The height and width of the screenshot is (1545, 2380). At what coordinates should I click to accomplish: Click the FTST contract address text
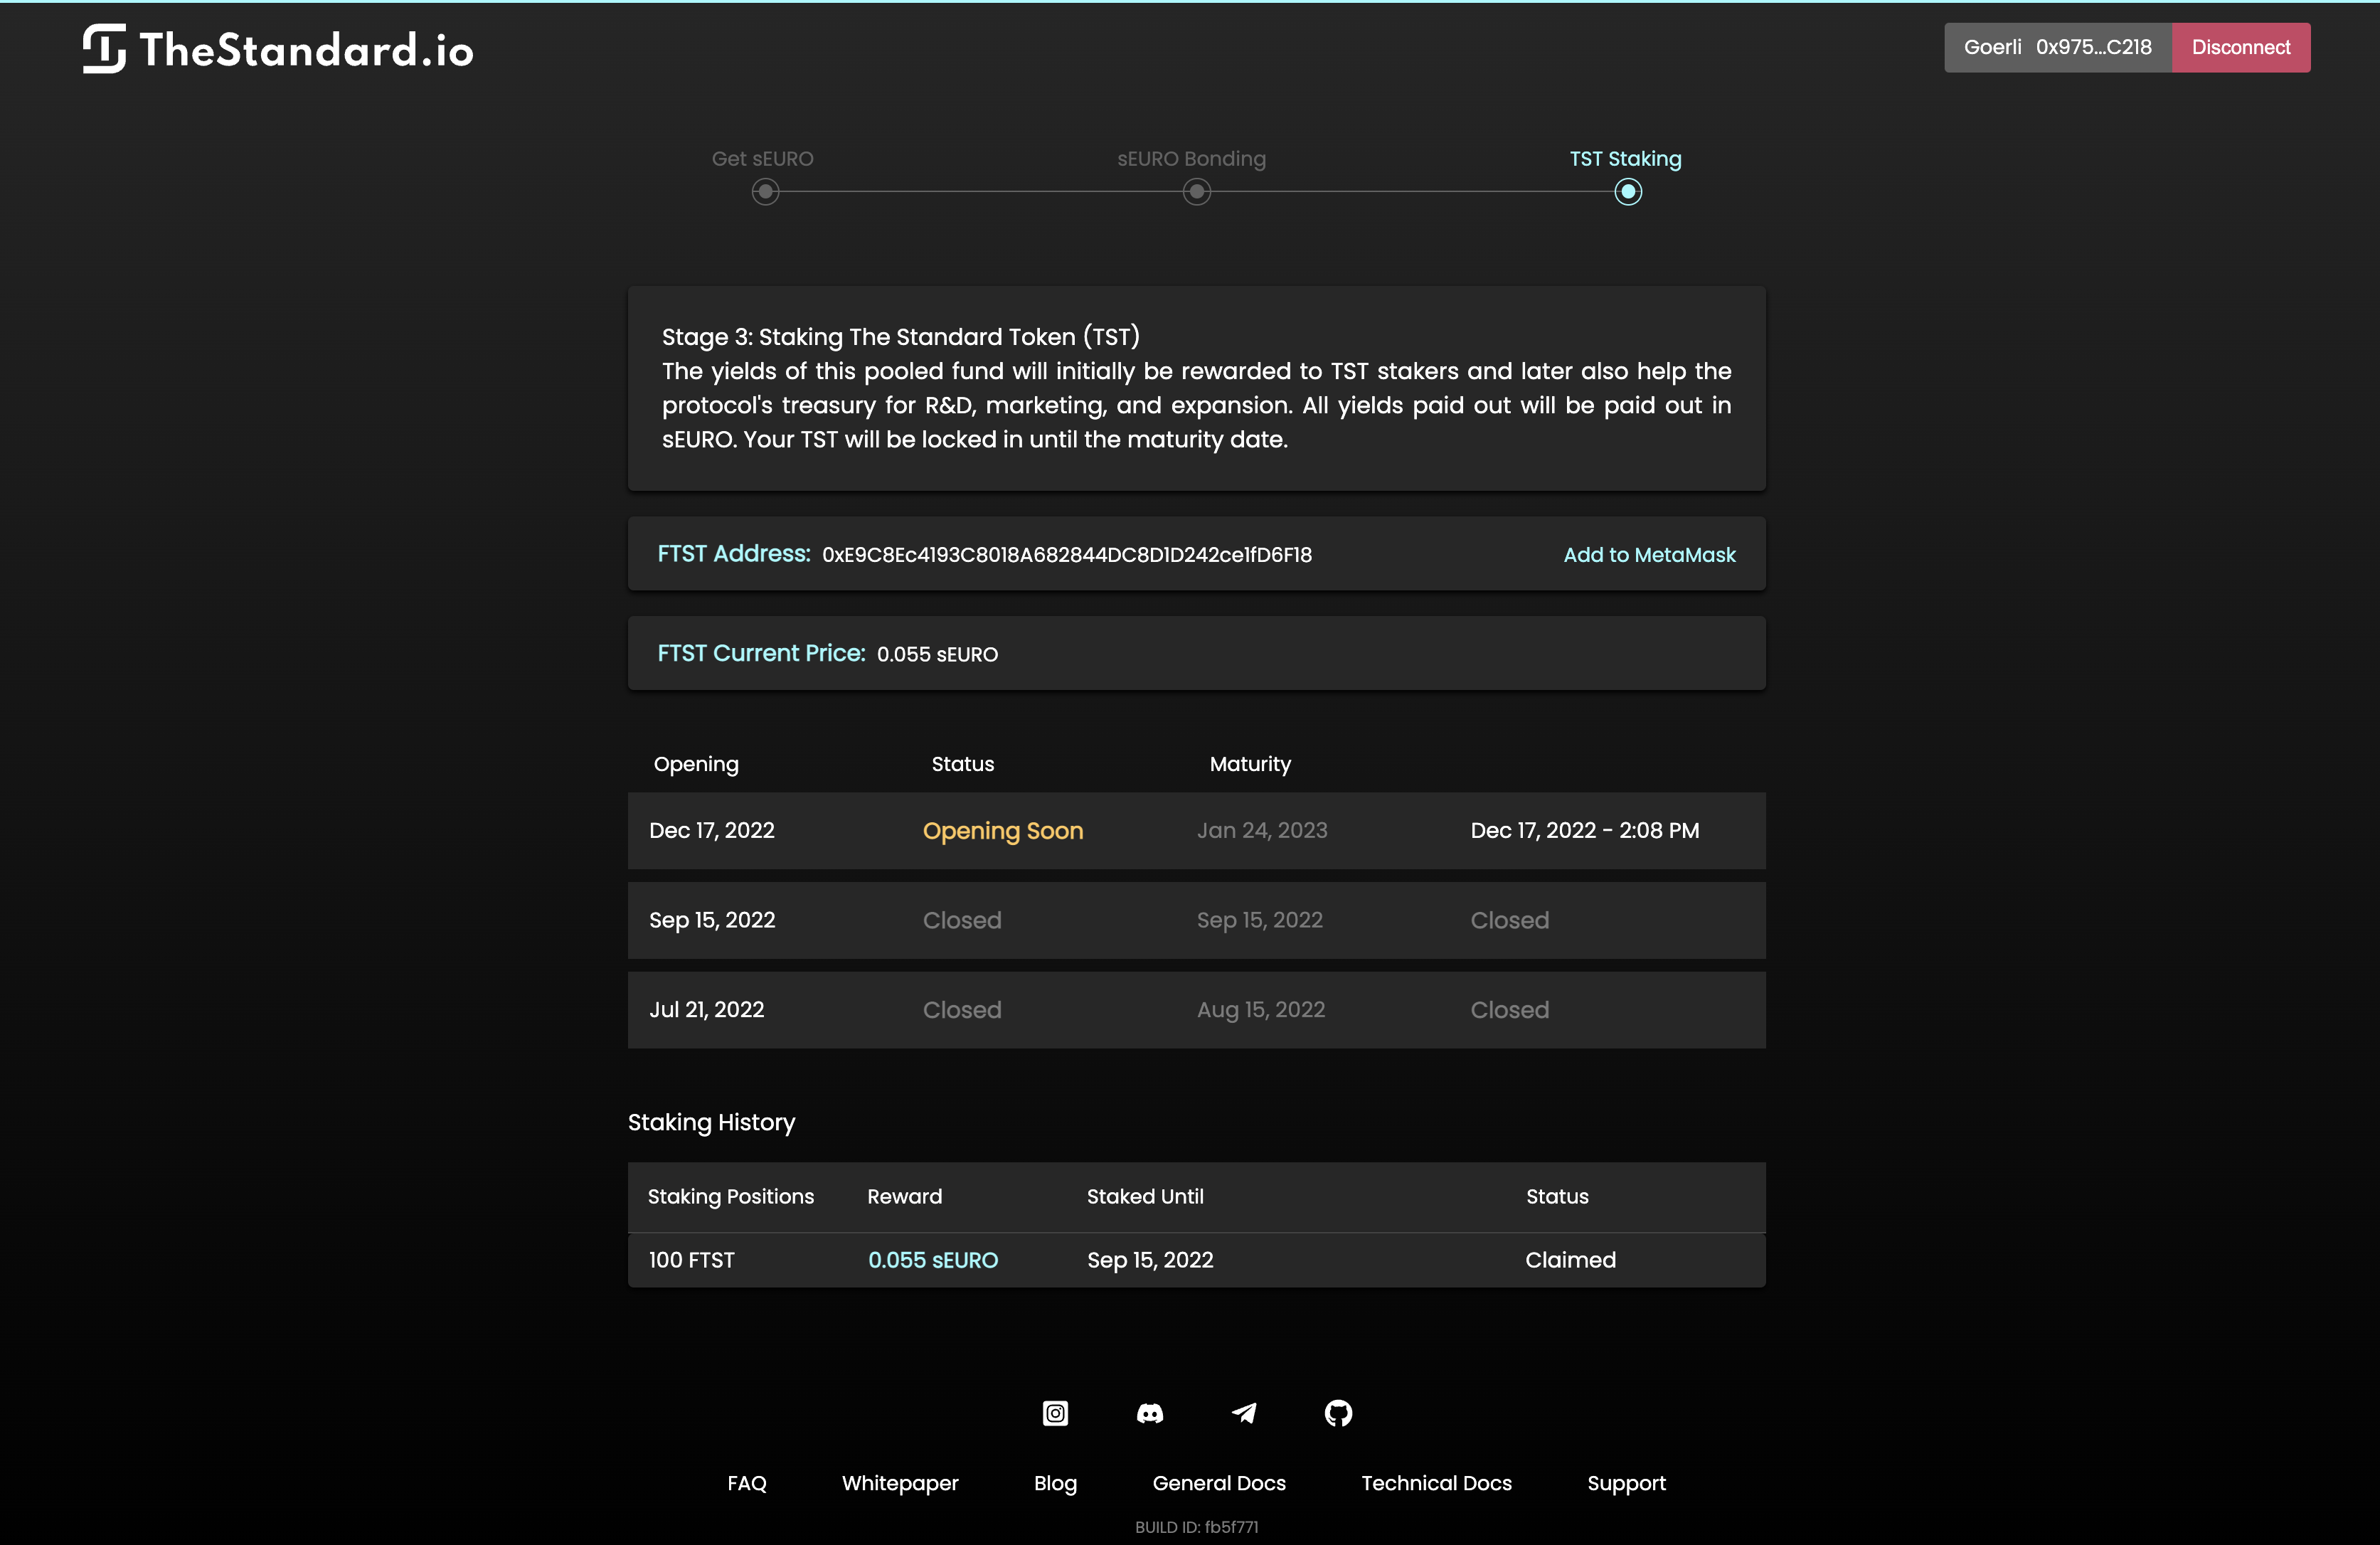click(x=1067, y=555)
